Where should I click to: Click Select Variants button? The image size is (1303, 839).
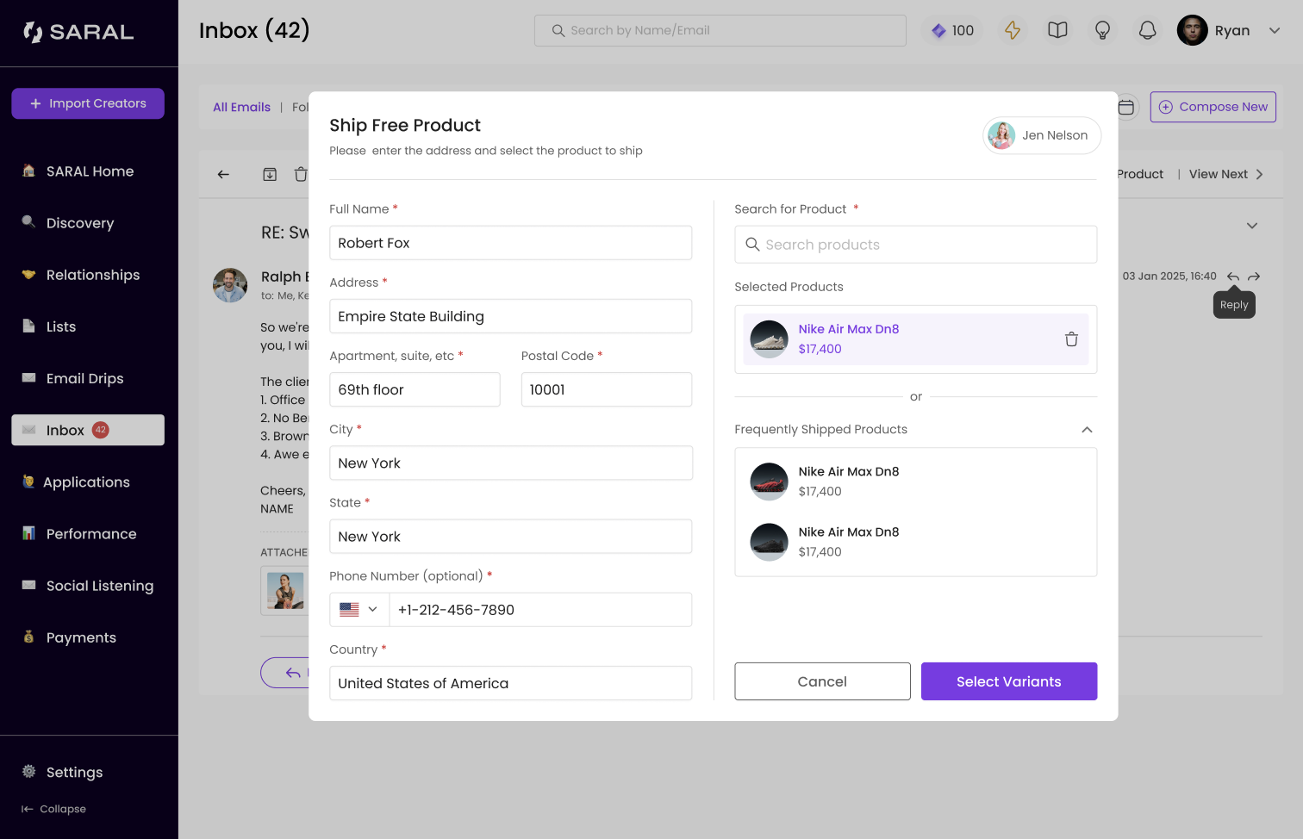tap(1009, 681)
